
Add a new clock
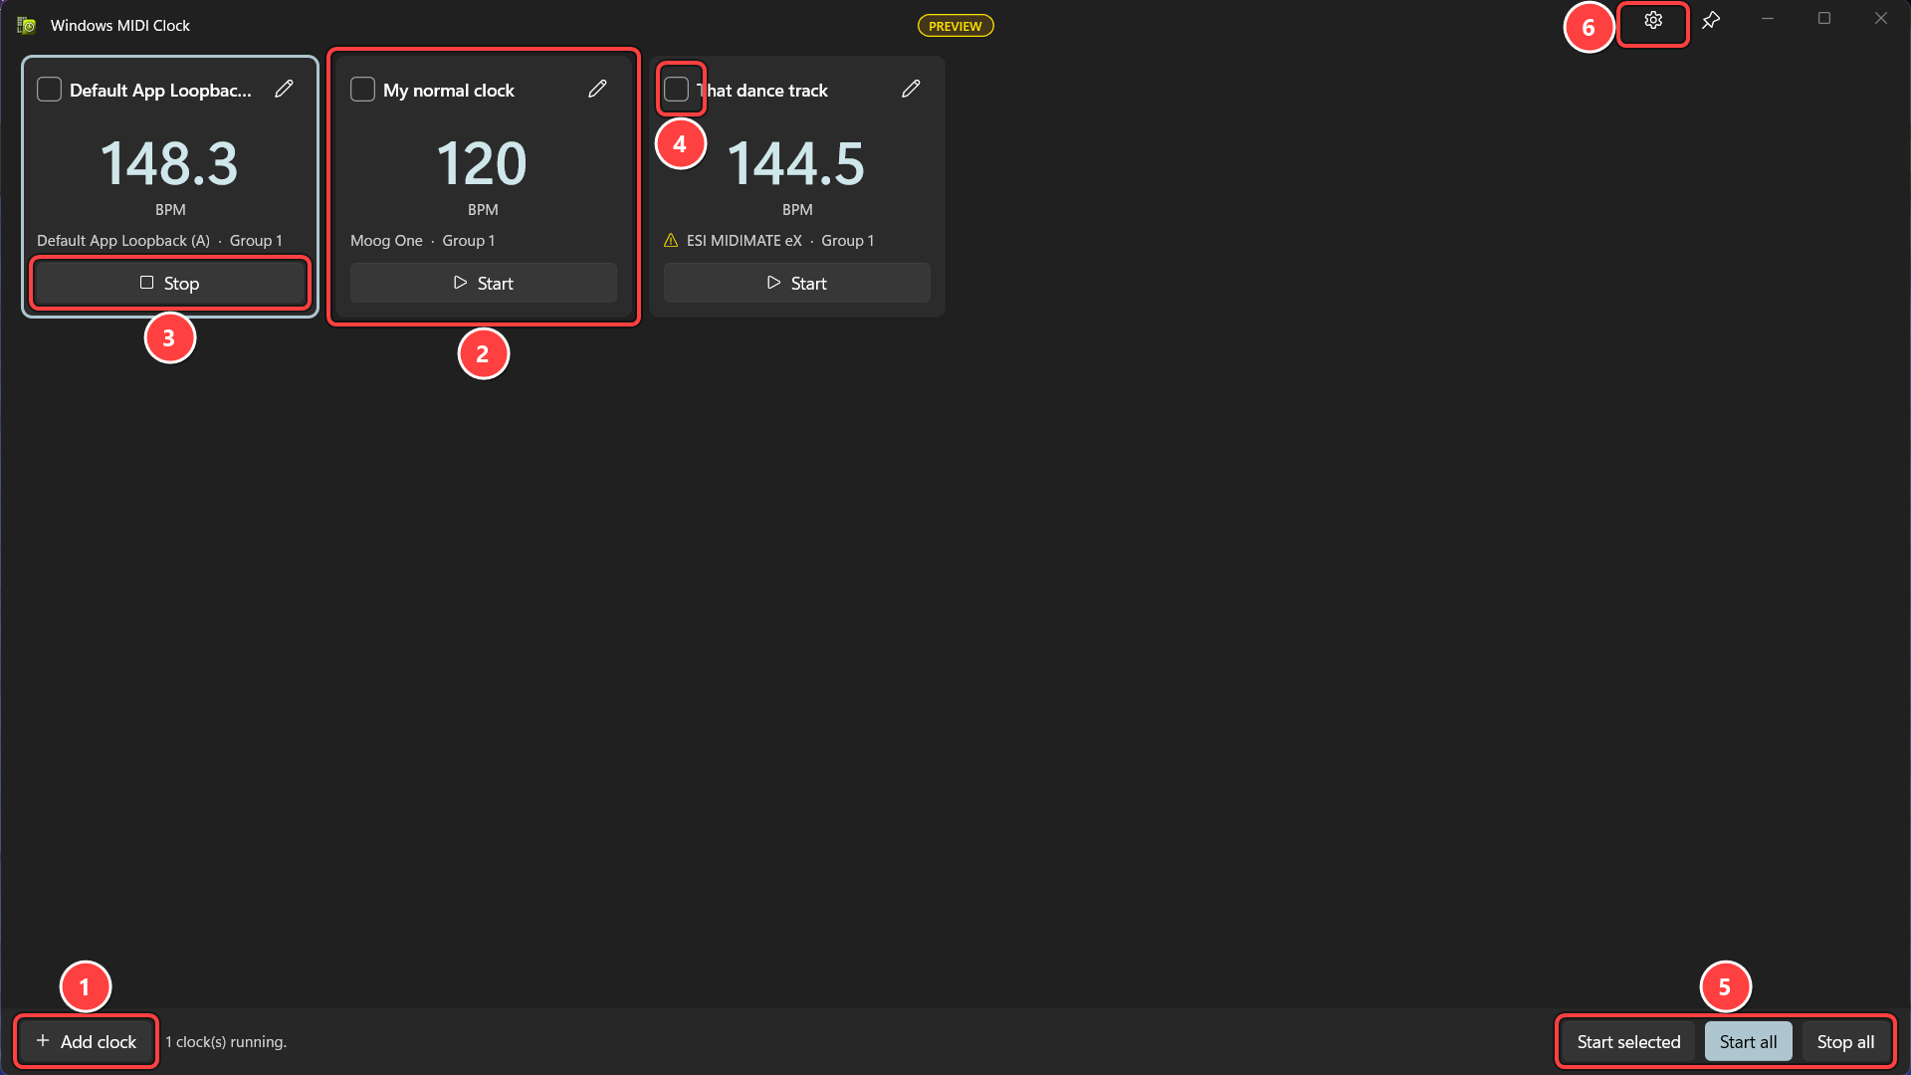click(x=87, y=1041)
